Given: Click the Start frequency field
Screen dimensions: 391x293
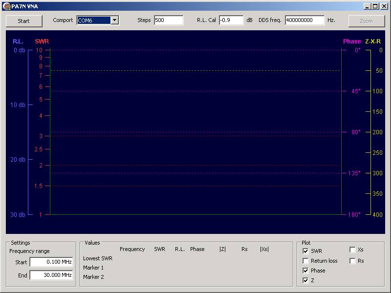Looking at the screenshot, I should (51, 262).
